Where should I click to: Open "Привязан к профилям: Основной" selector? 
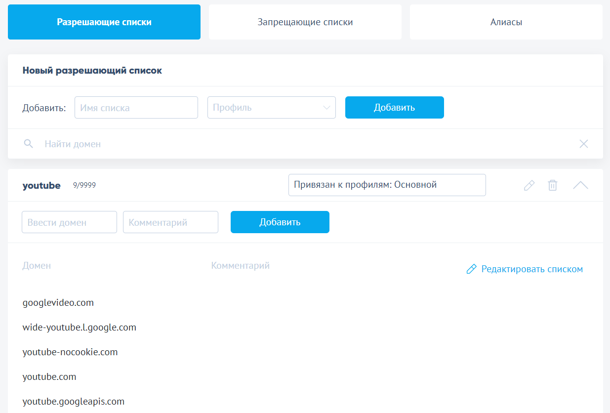387,185
